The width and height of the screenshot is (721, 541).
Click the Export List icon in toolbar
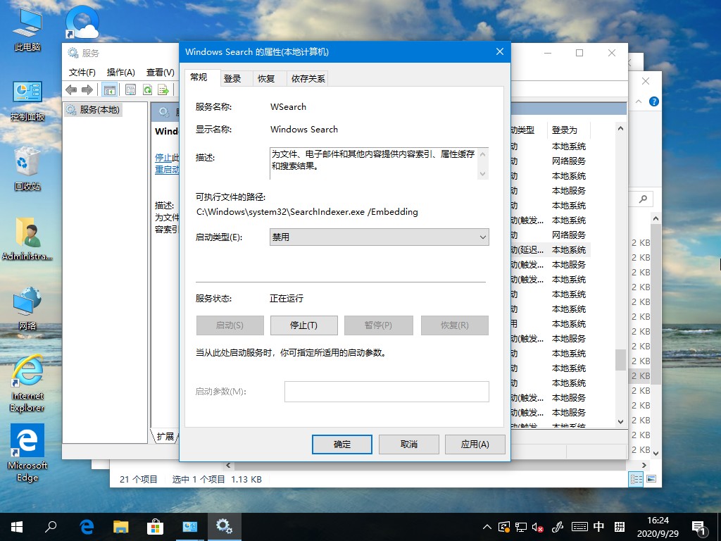164,89
